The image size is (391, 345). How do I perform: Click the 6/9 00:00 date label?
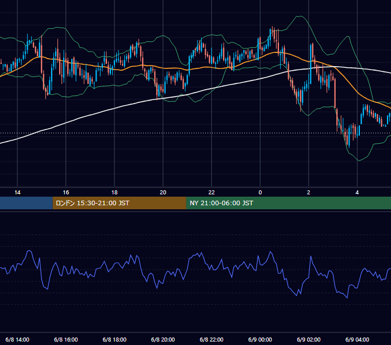(x=260, y=339)
